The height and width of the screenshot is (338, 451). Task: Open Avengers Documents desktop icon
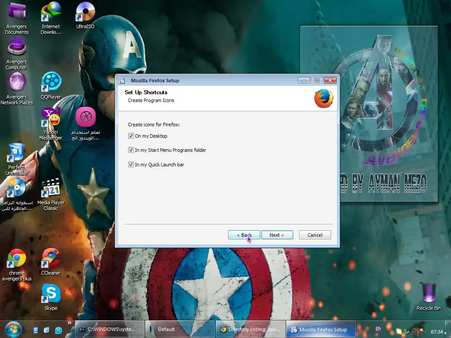(x=16, y=18)
